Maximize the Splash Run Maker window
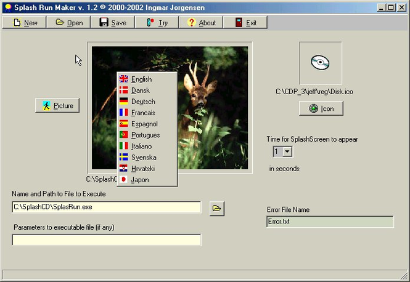410x282 pixels. (391, 7)
